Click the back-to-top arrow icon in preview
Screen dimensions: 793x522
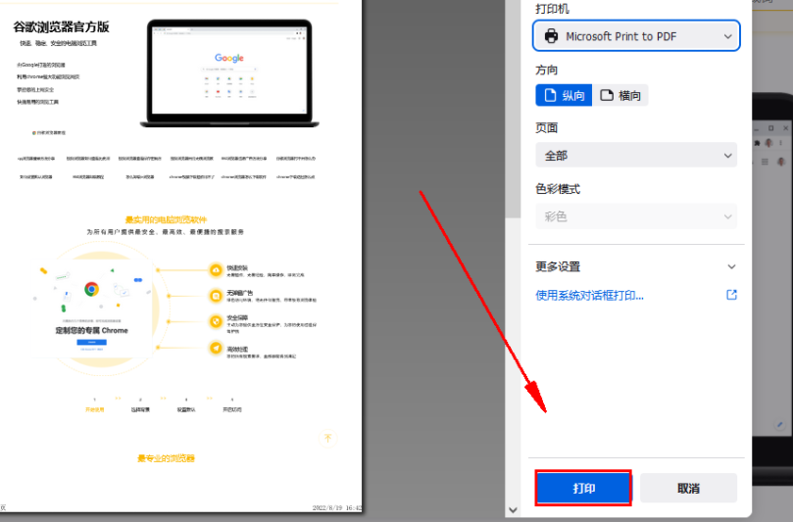(x=327, y=438)
